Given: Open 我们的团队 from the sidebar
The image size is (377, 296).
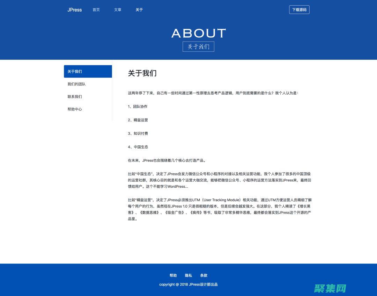Looking at the screenshot, I should (x=76, y=84).
